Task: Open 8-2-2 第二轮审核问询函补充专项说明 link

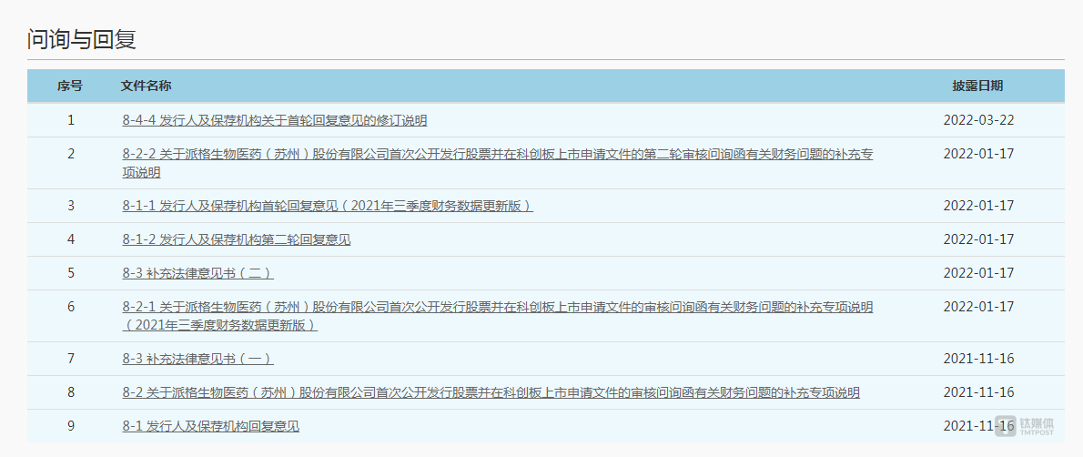Action: click(x=497, y=163)
